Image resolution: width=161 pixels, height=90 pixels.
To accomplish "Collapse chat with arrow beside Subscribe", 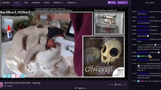I will point(129,3).
